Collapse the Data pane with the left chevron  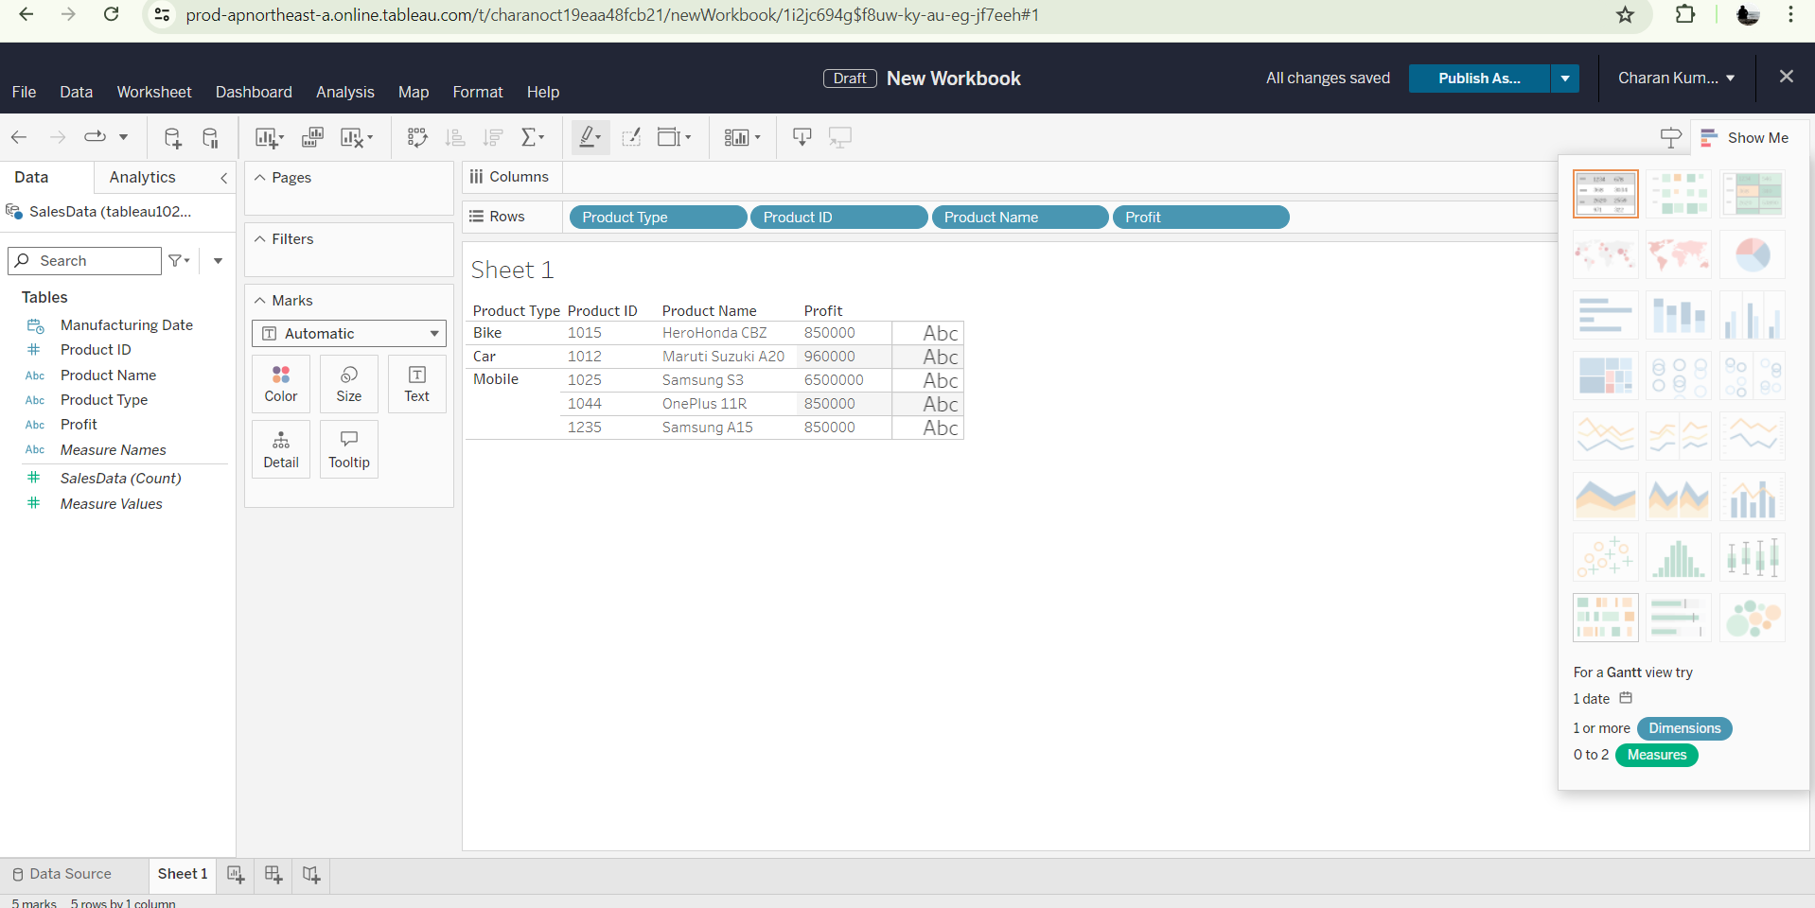224,178
